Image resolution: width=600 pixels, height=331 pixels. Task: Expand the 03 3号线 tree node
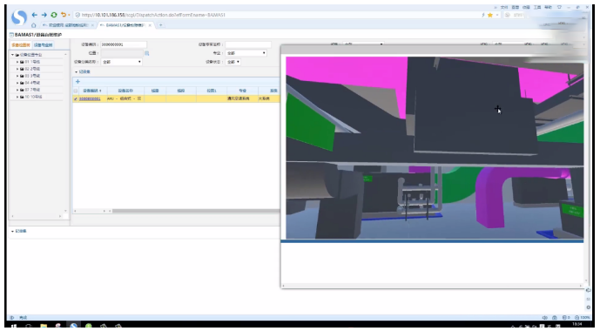point(17,76)
